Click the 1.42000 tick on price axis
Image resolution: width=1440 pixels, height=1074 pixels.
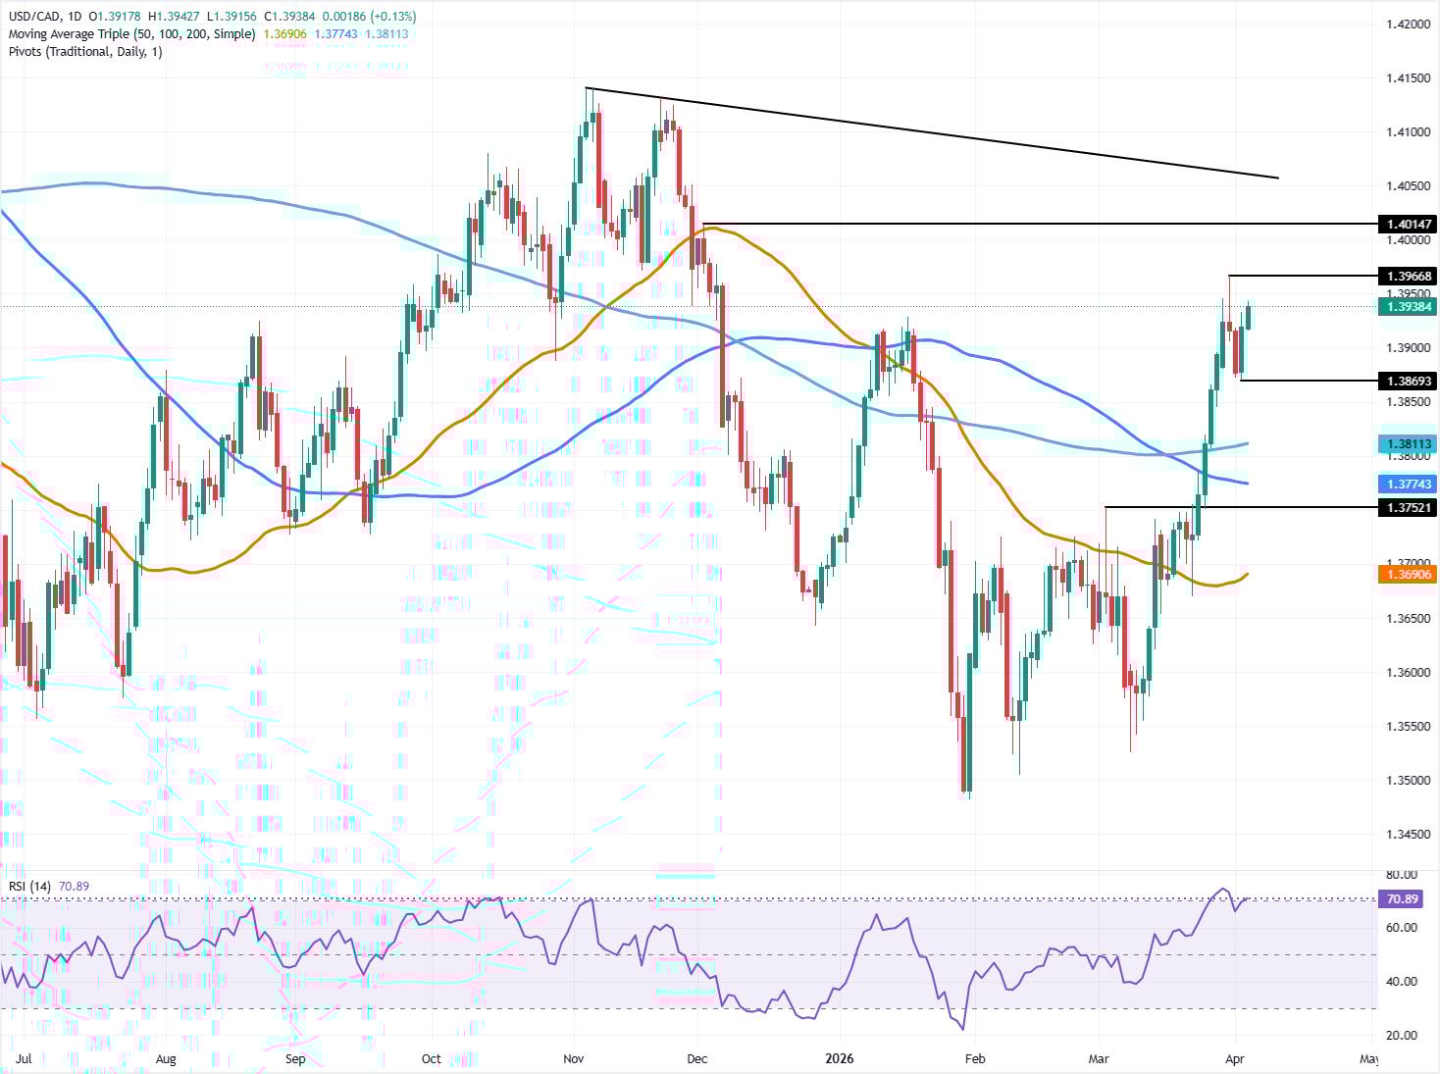pyautogui.click(x=1407, y=24)
